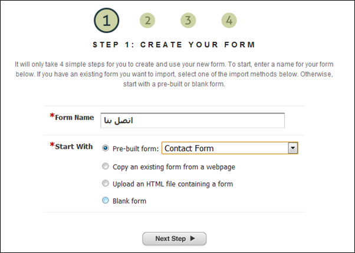Click the 'Pre-built form:' label text
Viewport: 355px width, 253px height.
pos(135,149)
